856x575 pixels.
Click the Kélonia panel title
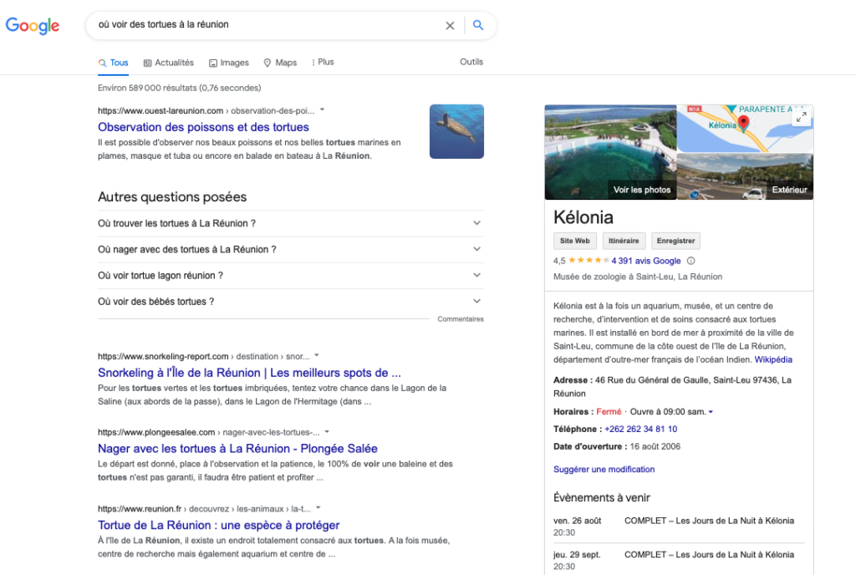tap(583, 217)
